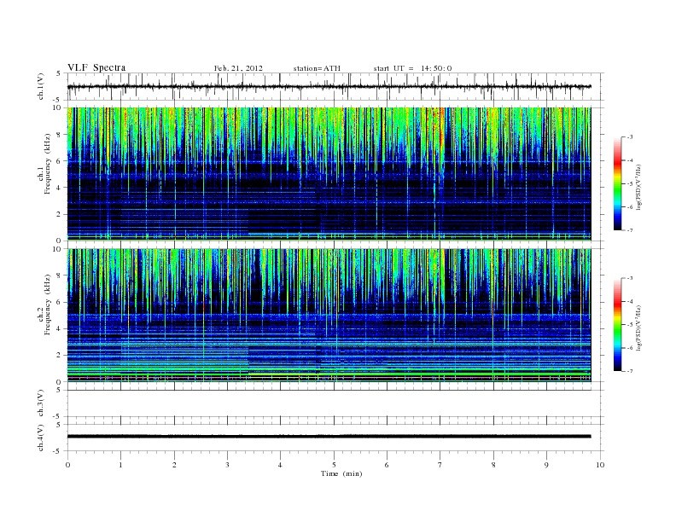The image size is (676, 522).
Task: Click inside the ch.1 frequency spectrogram
Action: point(329,174)
